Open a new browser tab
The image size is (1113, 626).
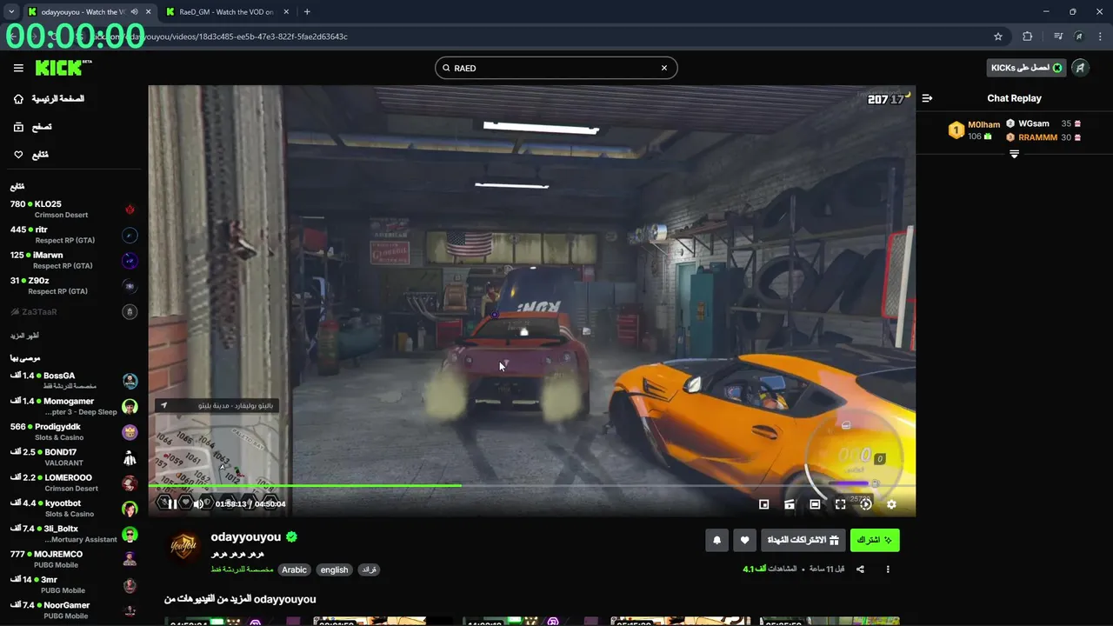pyautogui.click(x=307, y=12)
